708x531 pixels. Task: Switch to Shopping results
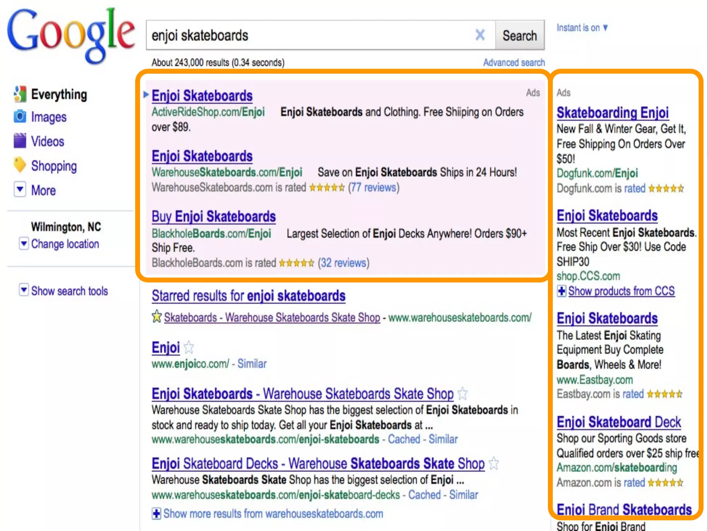54,166
